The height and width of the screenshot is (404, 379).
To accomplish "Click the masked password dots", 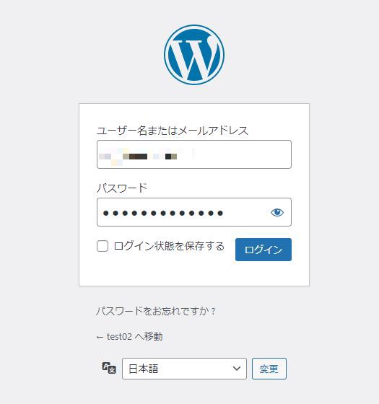I will point(163,213).
